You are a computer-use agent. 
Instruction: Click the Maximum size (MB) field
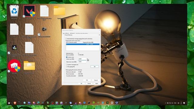point(82,62)
